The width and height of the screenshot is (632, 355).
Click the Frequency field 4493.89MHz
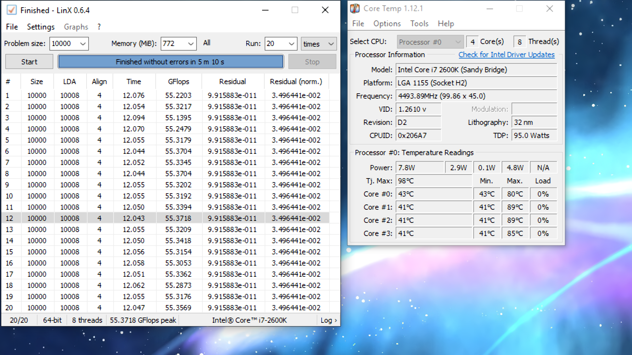point(476,96)
